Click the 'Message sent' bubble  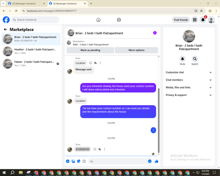84,70
